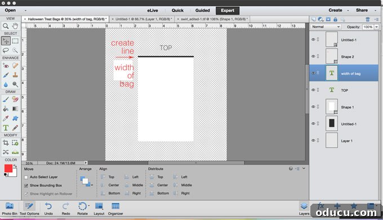Open the Opacity slider dropdown arrow

pos(376,27)
